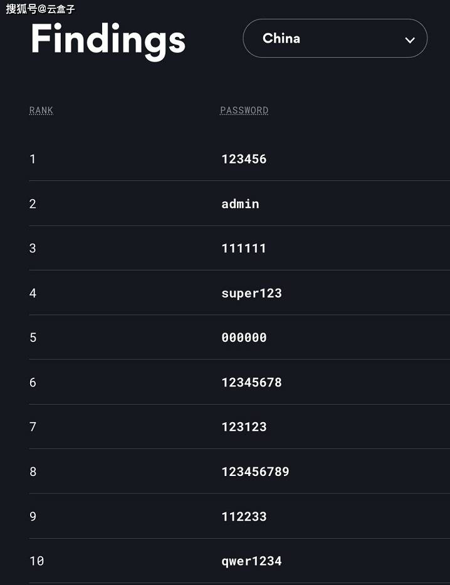Select the password 123123
Image resolution: width=450 pixels, height=585 pixels.
(244, 427)
